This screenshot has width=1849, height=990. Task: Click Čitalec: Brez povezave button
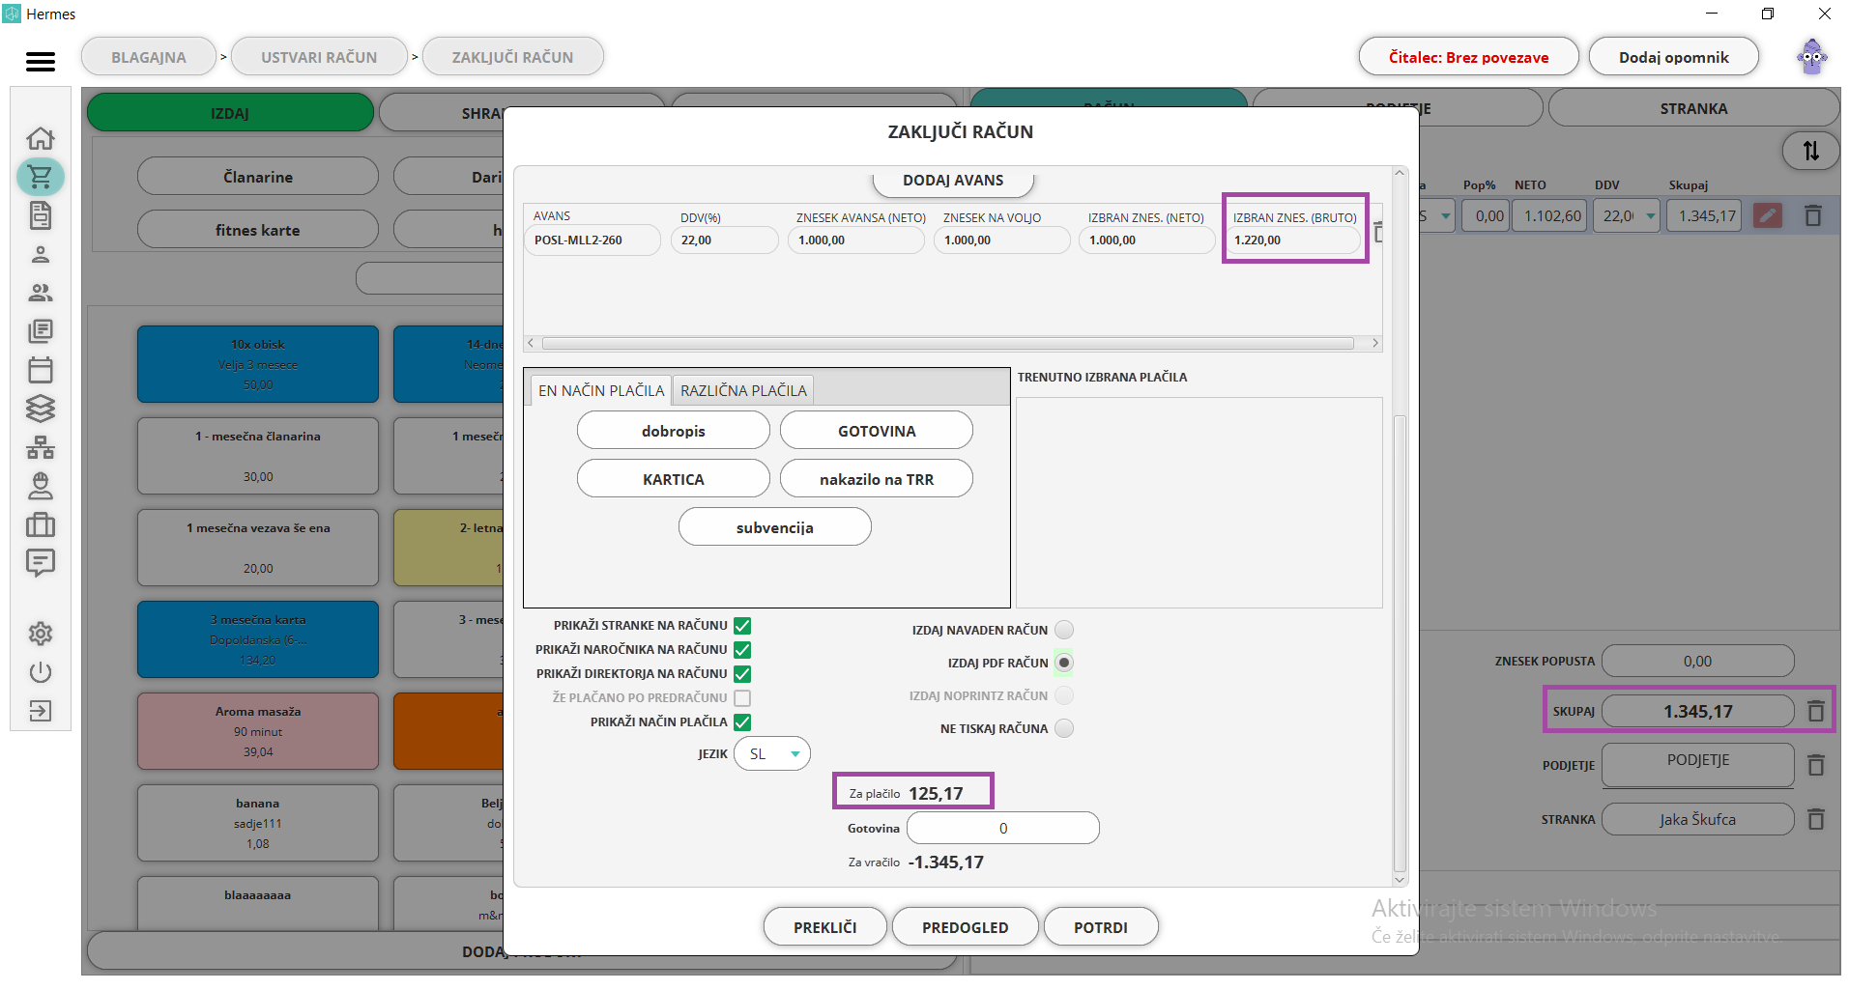[x=1468, y=57]
